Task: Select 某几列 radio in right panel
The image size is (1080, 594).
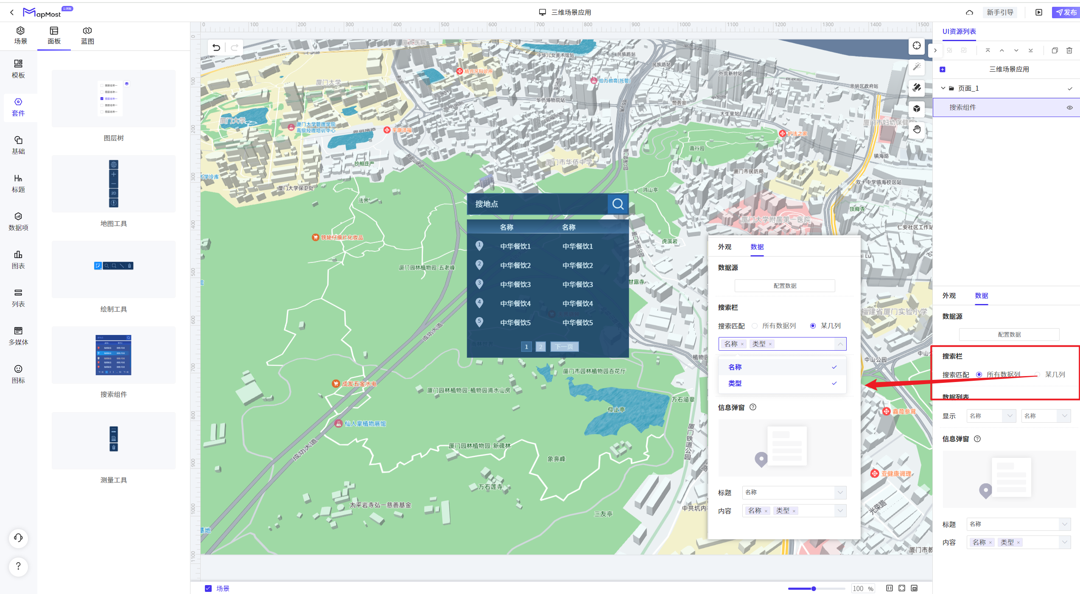Action: point(1038,374)
